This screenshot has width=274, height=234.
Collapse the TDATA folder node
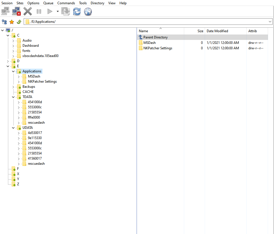tap(13, 97)
